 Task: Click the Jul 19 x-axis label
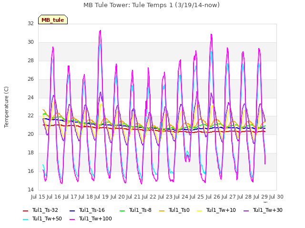coord(102,197)
